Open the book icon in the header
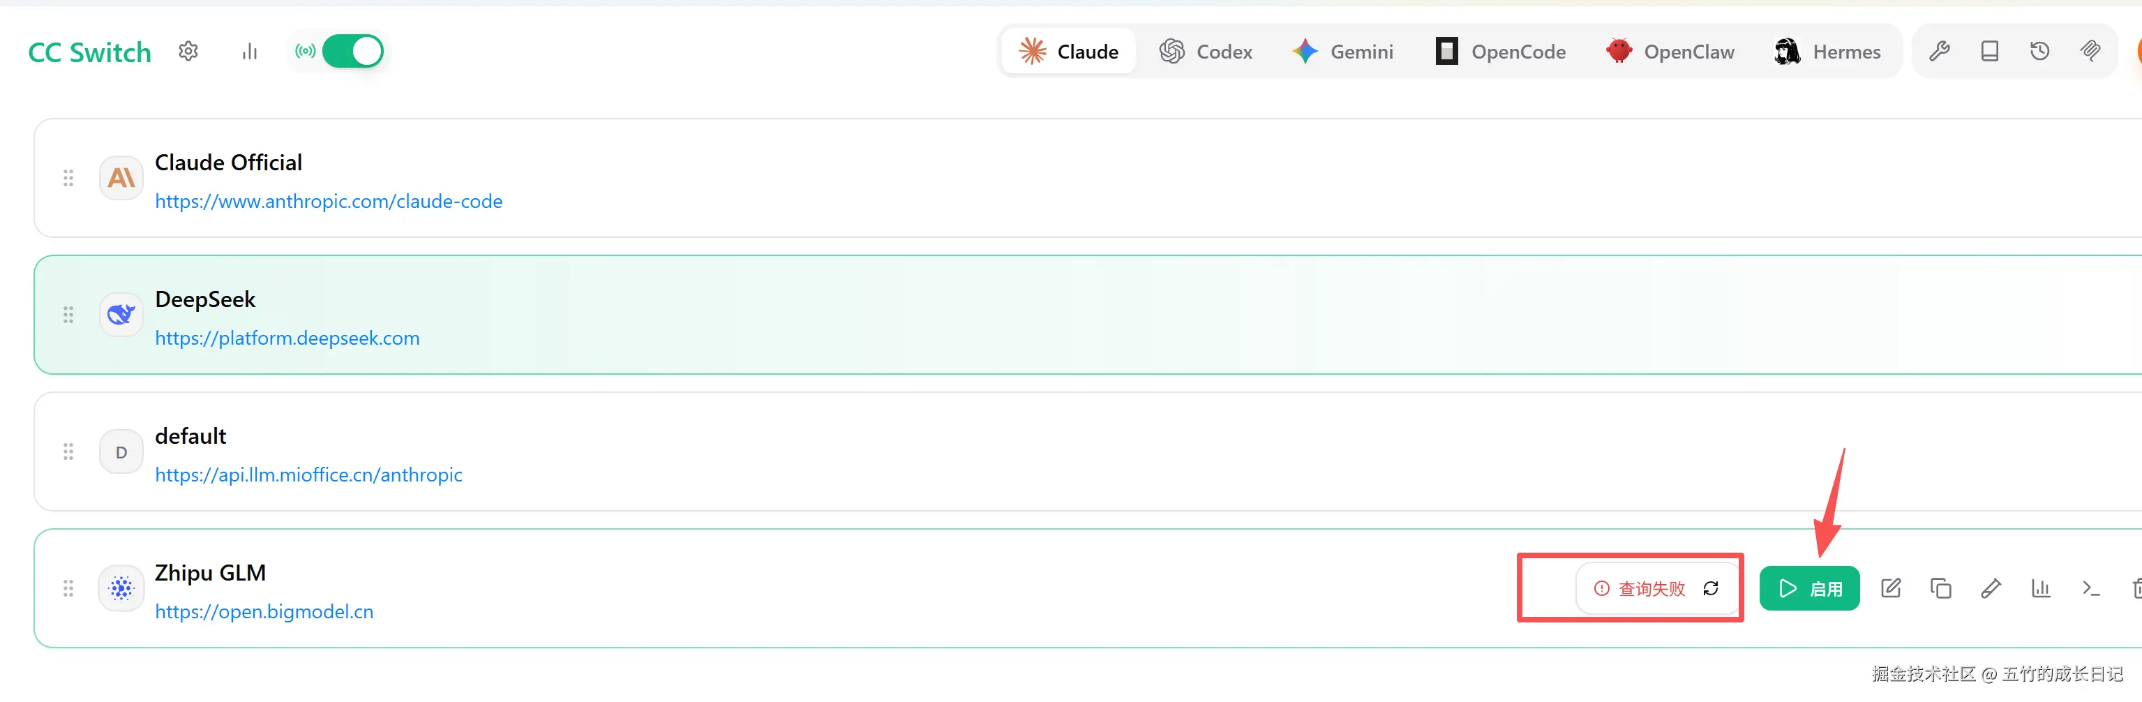The image size is (2142, 702). [1990, 52]
